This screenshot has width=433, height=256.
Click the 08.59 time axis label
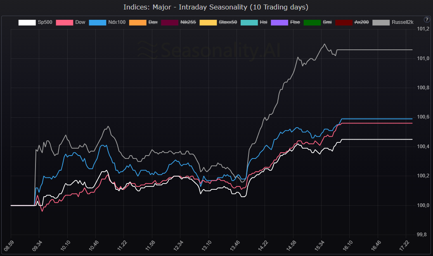coord(9,246)
